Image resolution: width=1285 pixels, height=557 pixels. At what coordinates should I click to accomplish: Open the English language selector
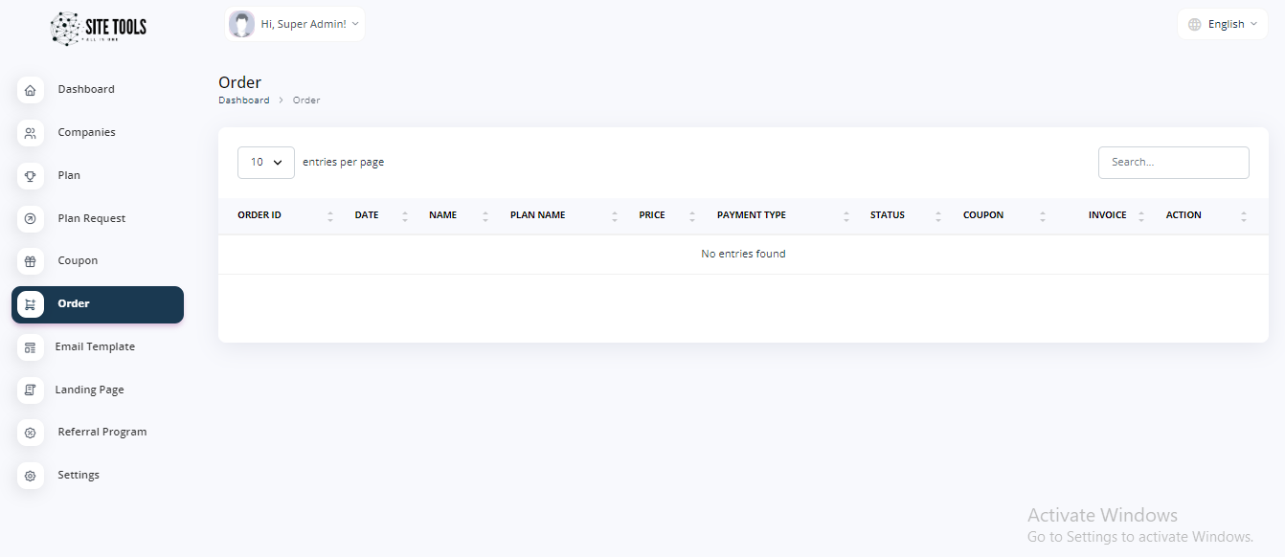coord(1222,24)
